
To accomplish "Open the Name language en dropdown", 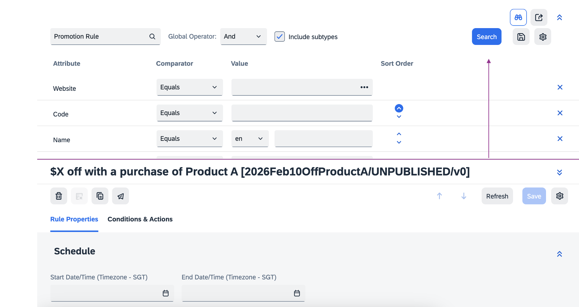I will 250,139.
